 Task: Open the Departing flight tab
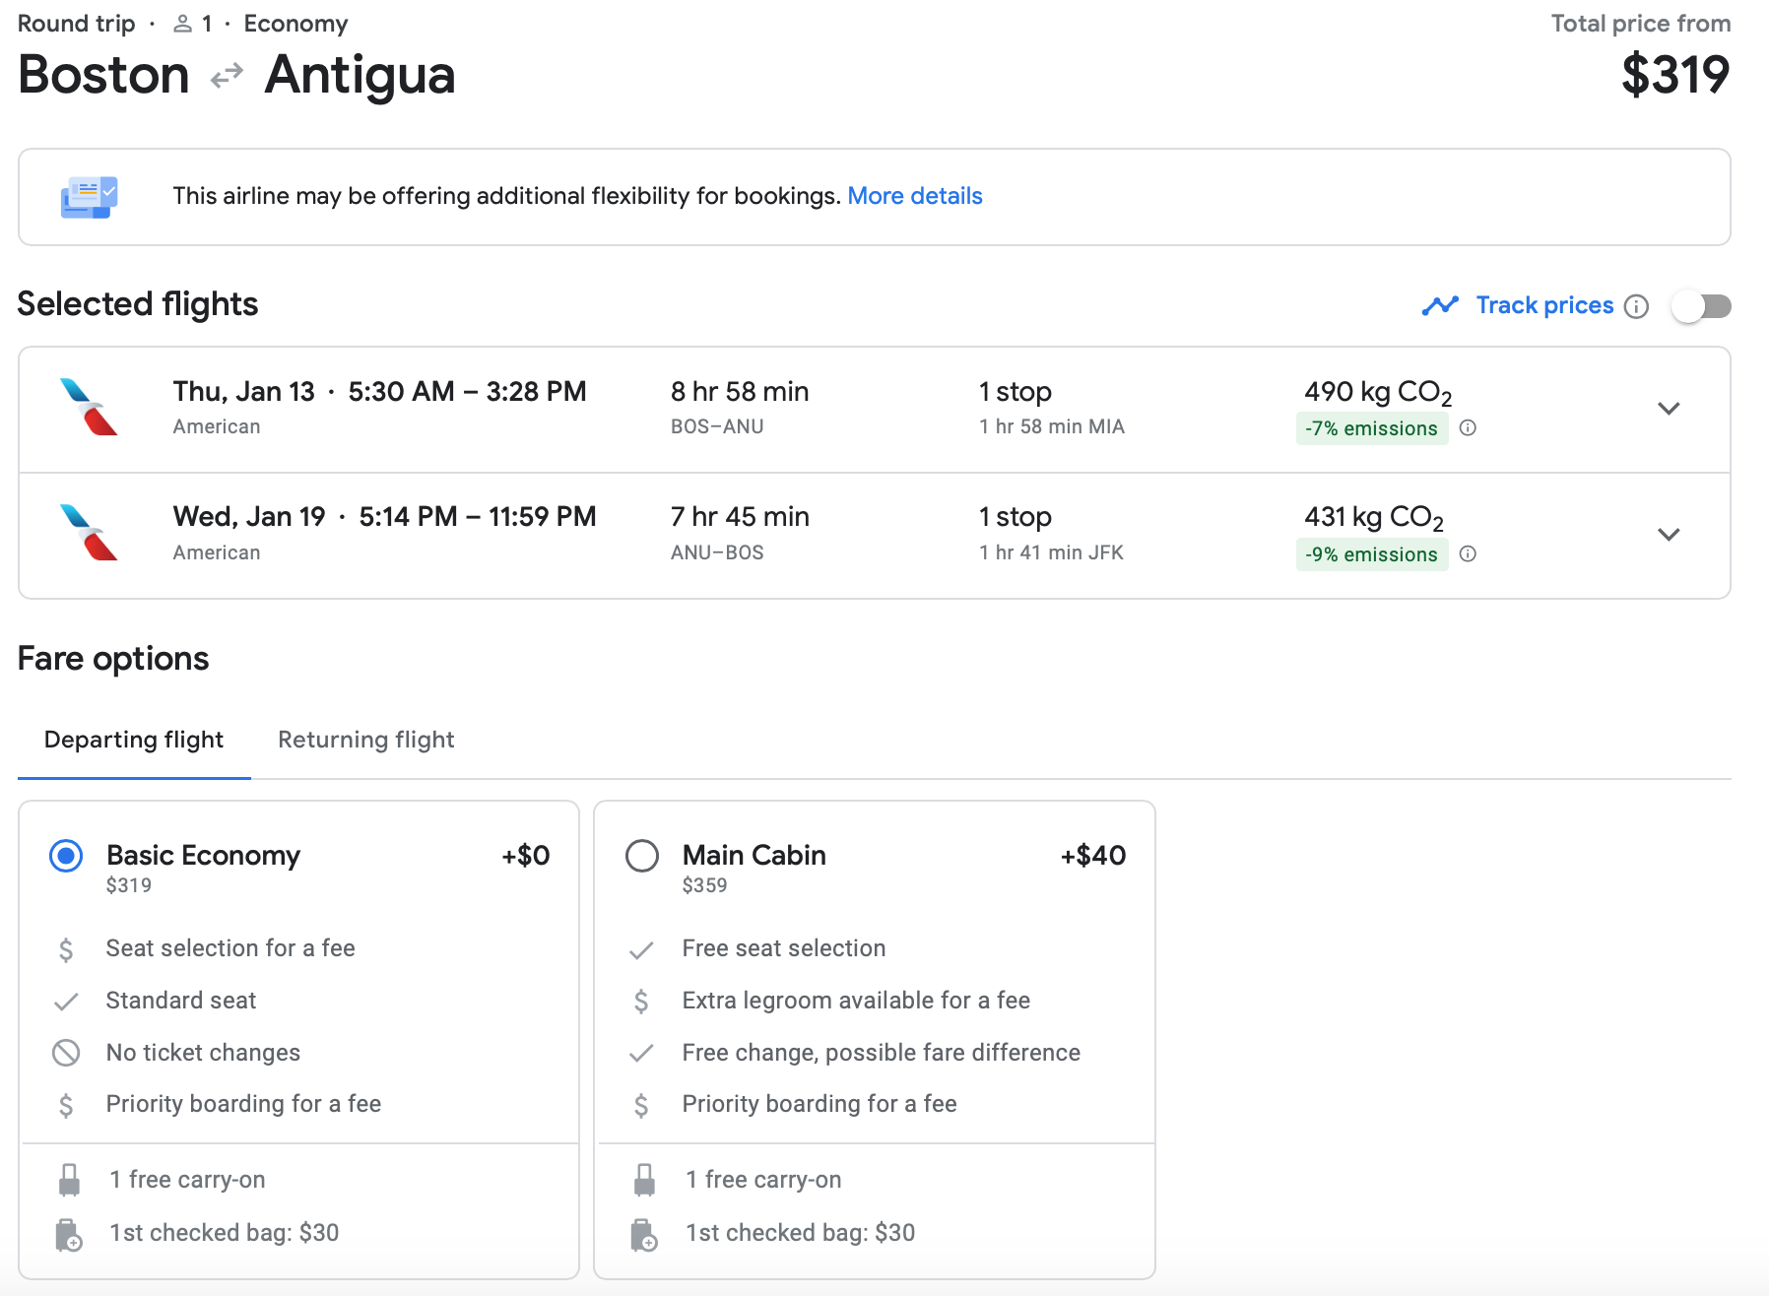pos(134,740)
